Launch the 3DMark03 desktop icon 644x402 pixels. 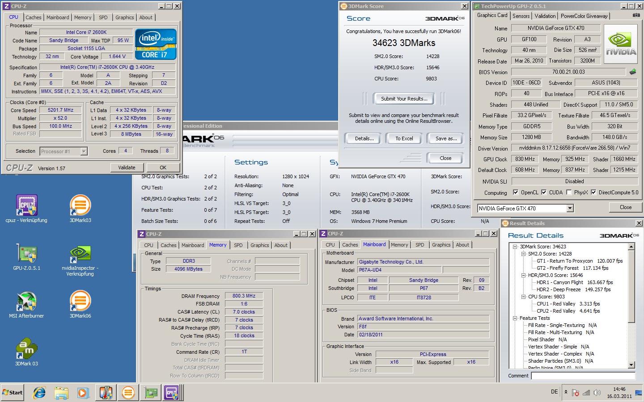(80, 209)
